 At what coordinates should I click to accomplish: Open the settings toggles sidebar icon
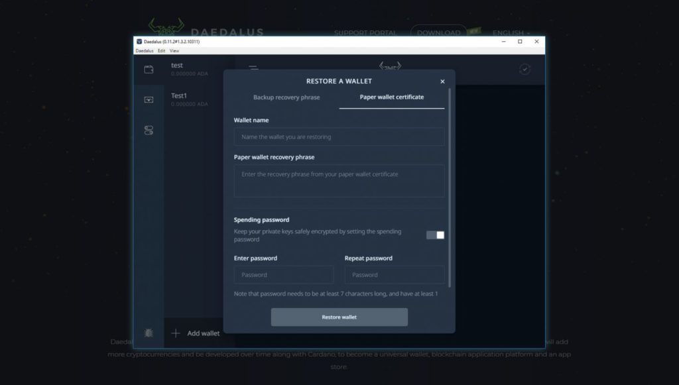149,130
